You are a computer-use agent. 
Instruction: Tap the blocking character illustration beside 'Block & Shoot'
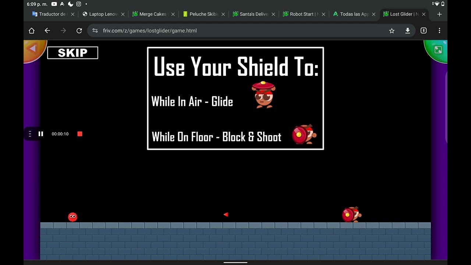click(304, 134)
